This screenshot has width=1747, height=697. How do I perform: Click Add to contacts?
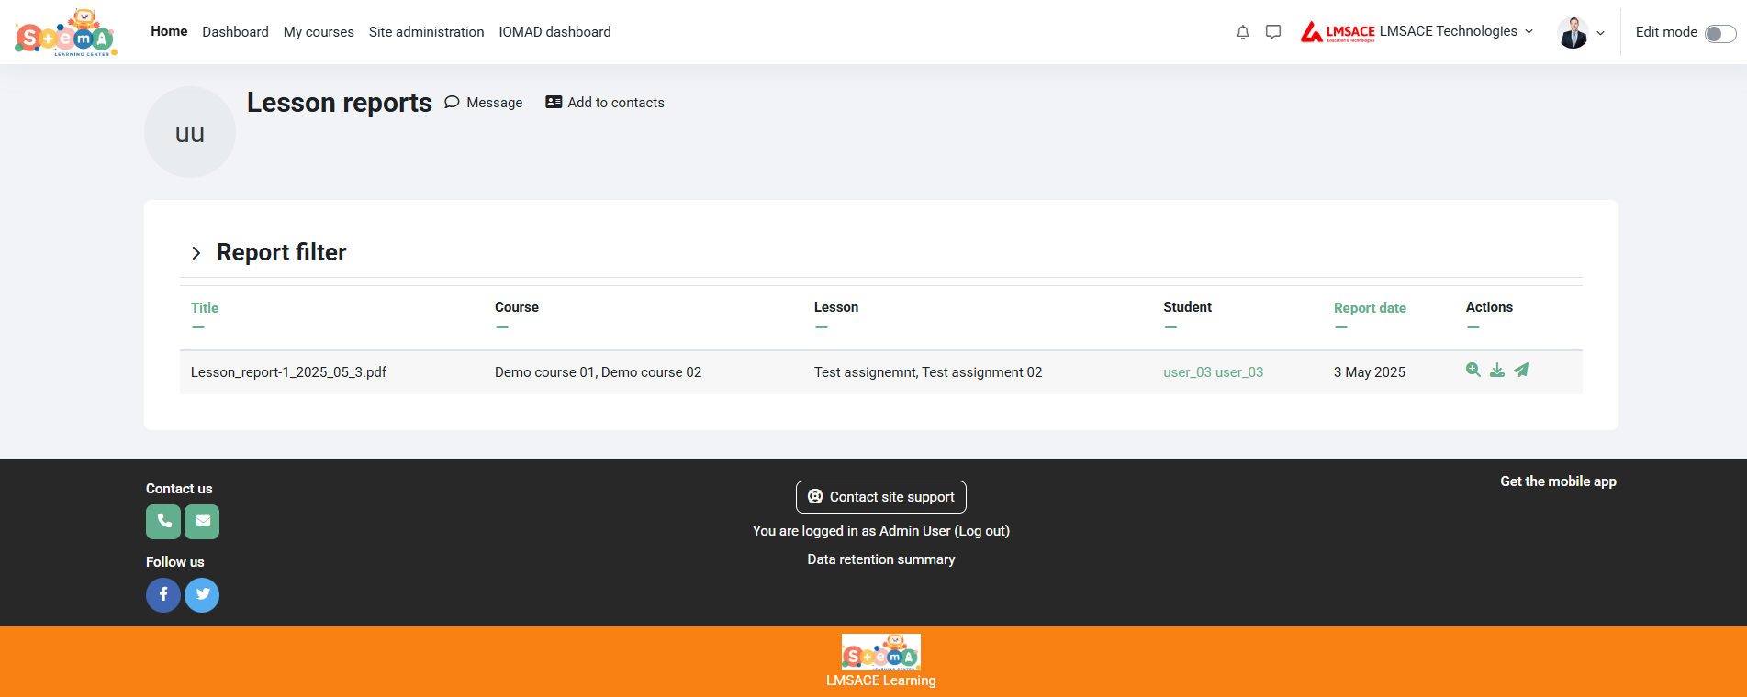tap(605, 103)
